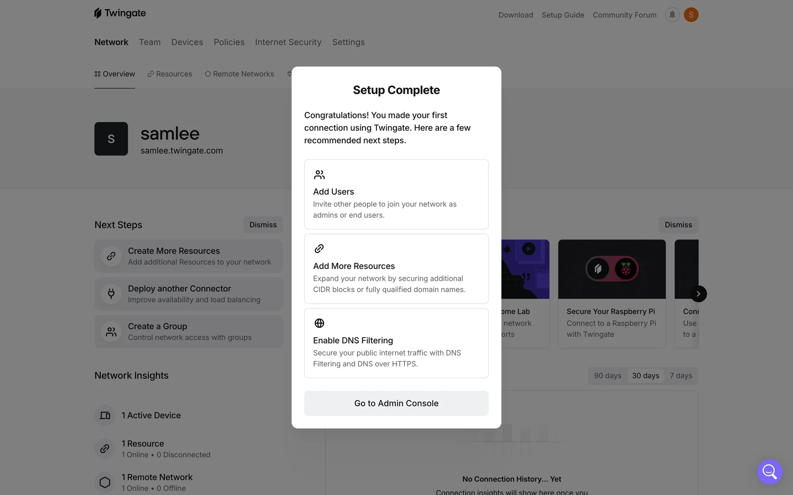Click the notifications bell icon
The height and width of the screenshot is (495, 793).
[672, 15]
